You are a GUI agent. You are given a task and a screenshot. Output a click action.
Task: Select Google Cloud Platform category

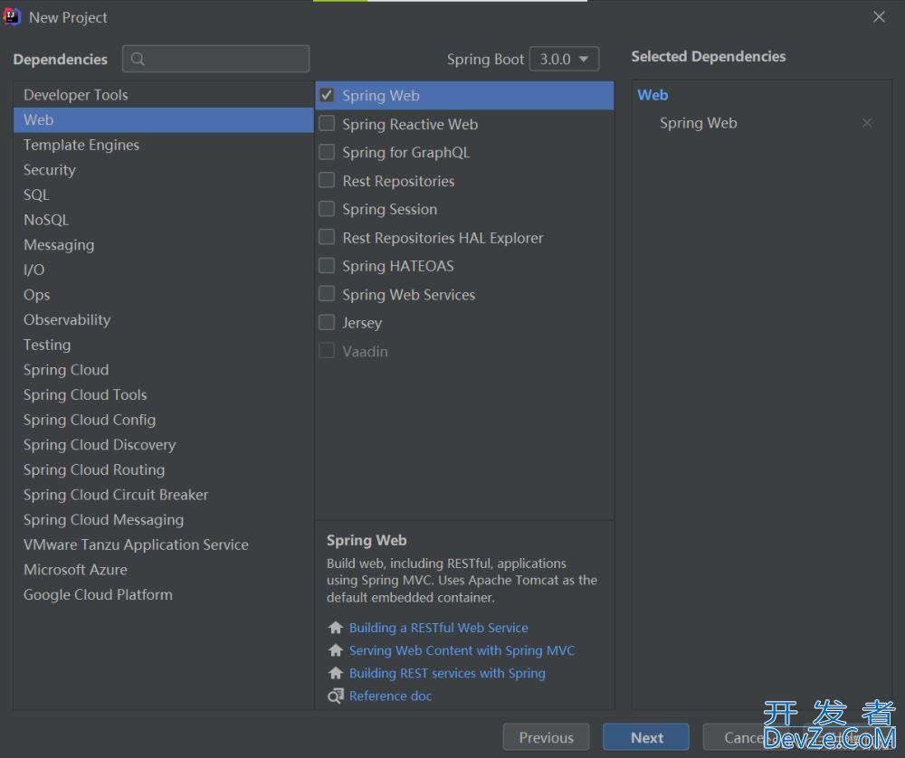click(163, 595)
